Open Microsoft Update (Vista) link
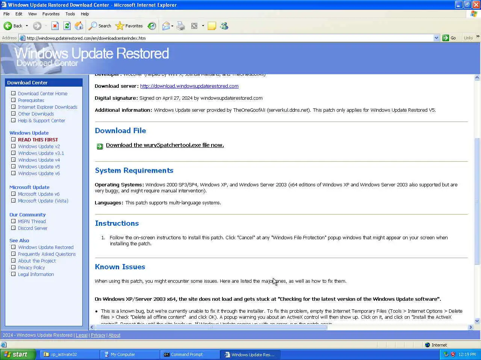This screenshot has width=481, height=360. (43, 201)
